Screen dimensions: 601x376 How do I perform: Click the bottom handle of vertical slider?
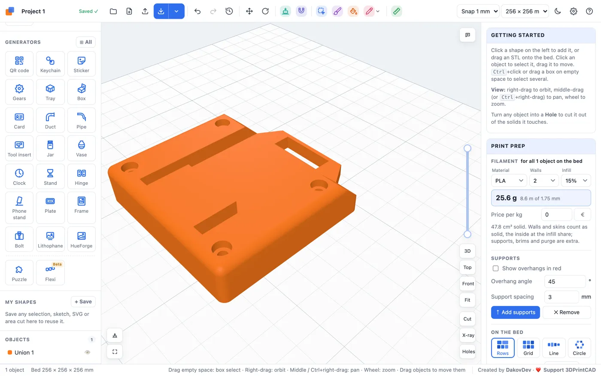[467, 234]
